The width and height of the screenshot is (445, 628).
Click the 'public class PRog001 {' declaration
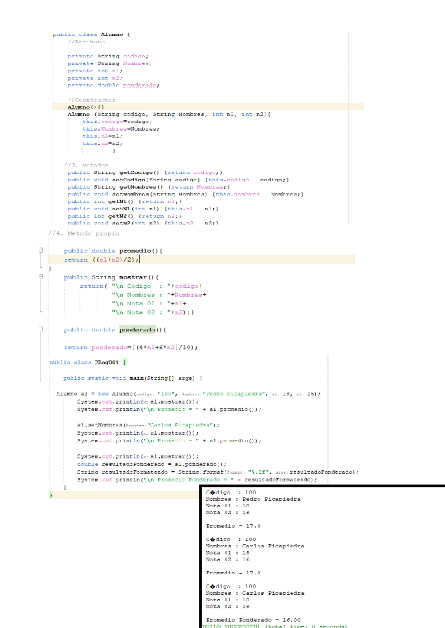(88, 363)
